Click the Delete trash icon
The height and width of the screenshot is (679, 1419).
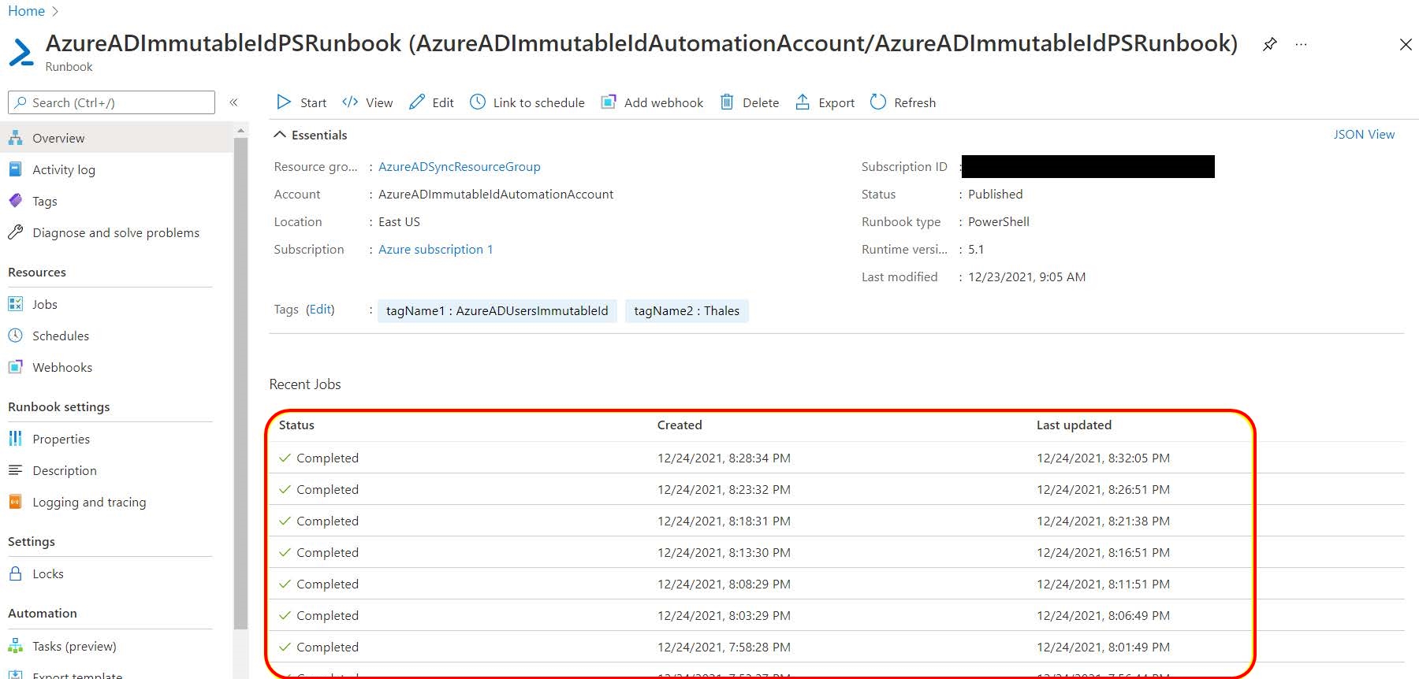tap(727, 102)
